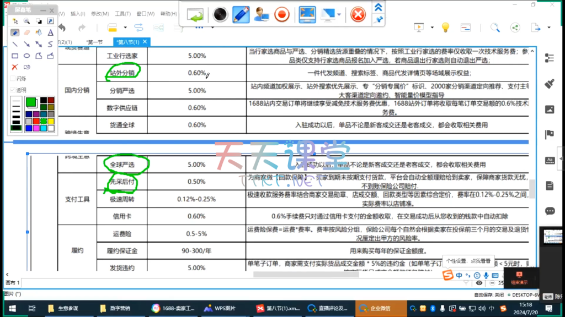
Task: Switch to the 第一节 tab
Action: (x=94, y=42)
